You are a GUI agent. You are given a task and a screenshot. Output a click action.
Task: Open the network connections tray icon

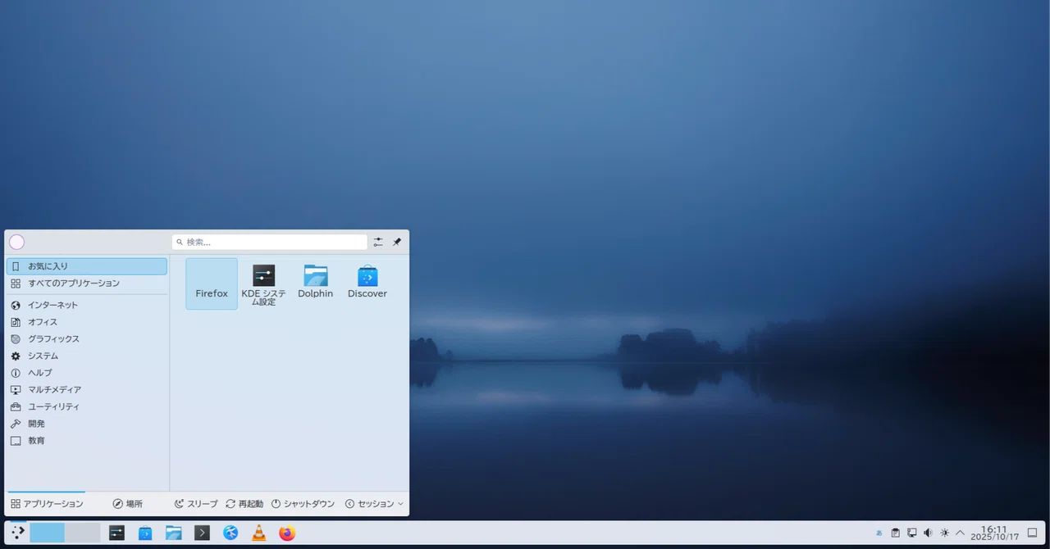coord(911,533)
